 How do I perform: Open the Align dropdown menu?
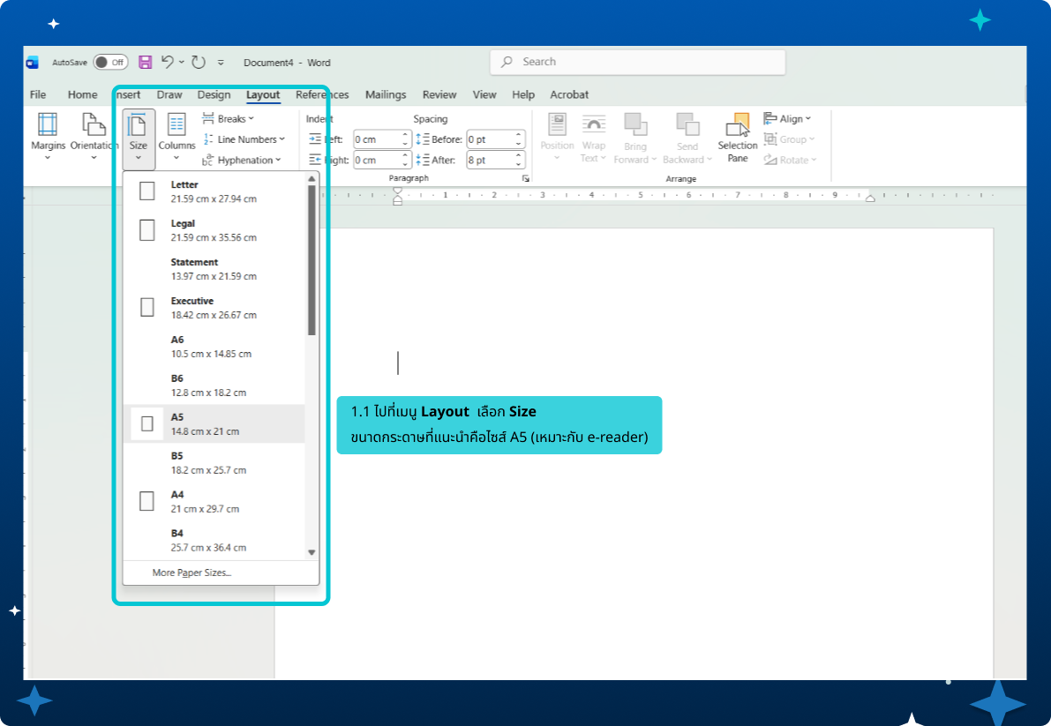(x=787, y=119)
